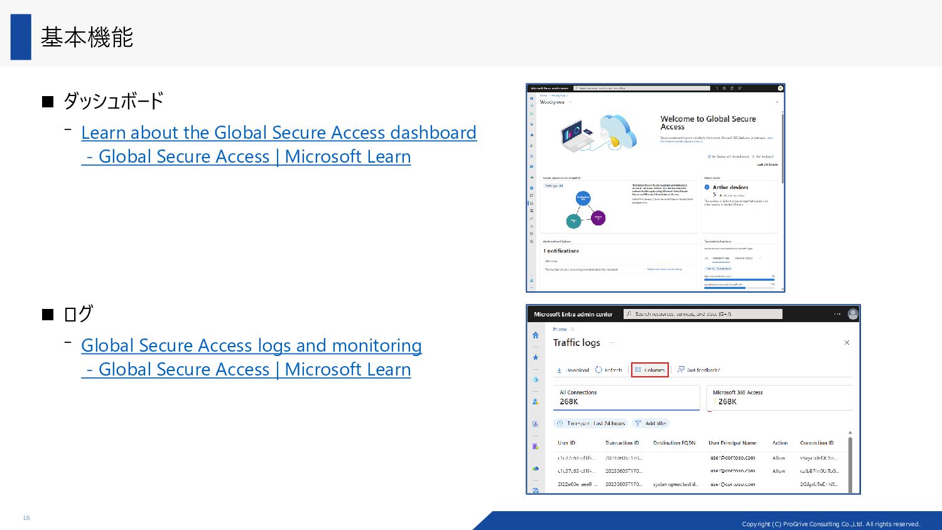This screenshot has height=530, width=942.
Task: Click the search box in Traffic logs header
Action: click(x=703, y=314)
